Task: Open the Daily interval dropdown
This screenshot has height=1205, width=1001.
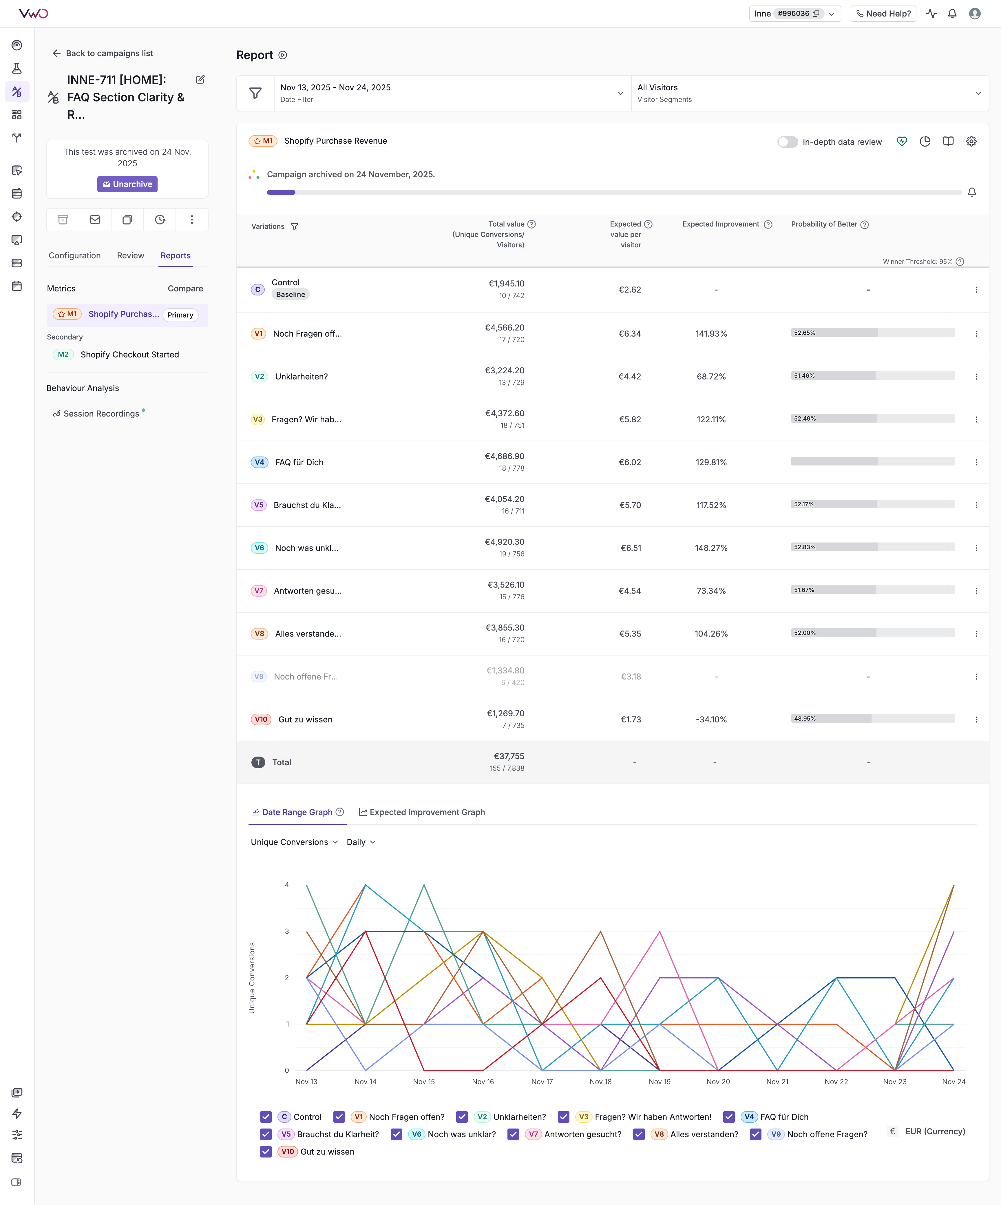Action: point(361,842)
